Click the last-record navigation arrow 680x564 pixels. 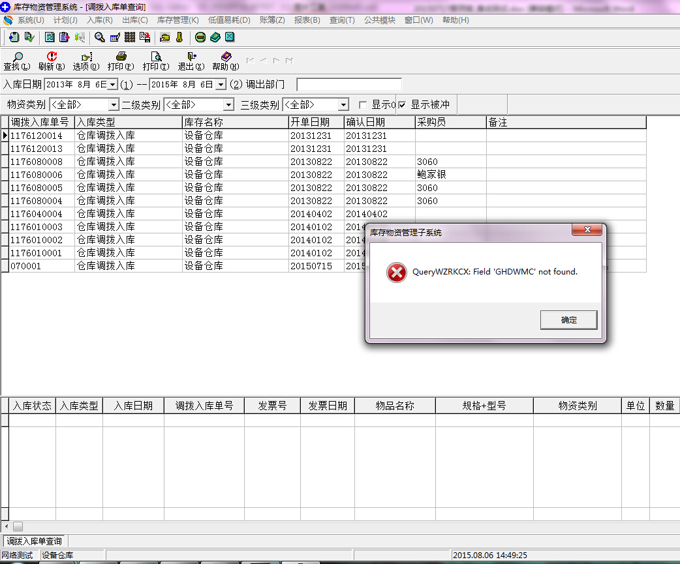click(x=289, y=61)
